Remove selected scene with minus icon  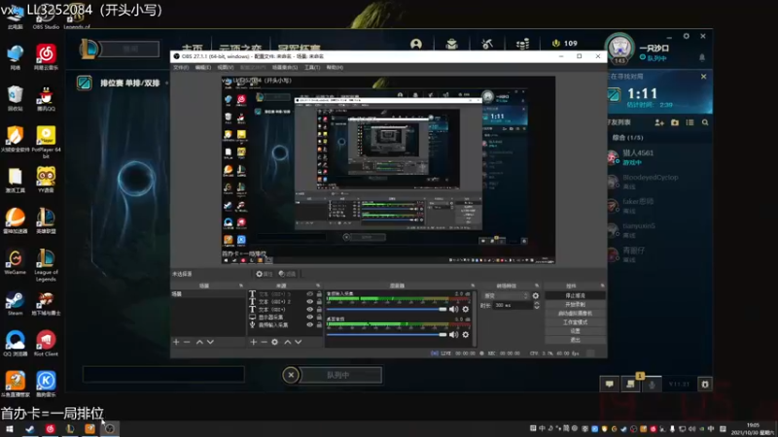pos(187,342)
